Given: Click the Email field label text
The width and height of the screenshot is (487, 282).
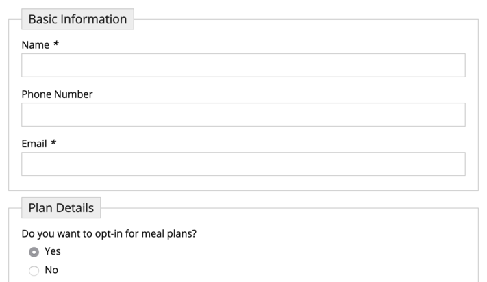Looking at the screenshot, I should pos(34,144).
